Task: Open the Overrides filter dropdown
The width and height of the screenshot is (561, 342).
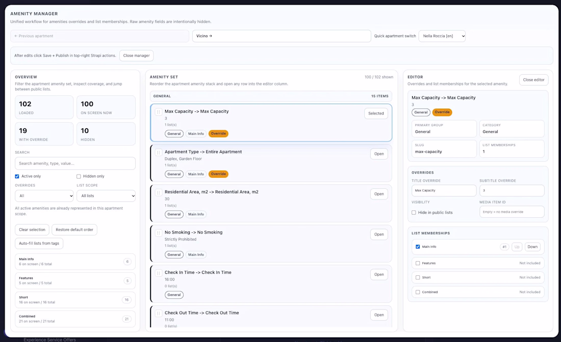Action: 44,195
